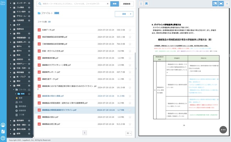This screenshot has height=142, width=231.
Task: Open the folder icon at top of blue sidebar
Action: coord(3,3)
